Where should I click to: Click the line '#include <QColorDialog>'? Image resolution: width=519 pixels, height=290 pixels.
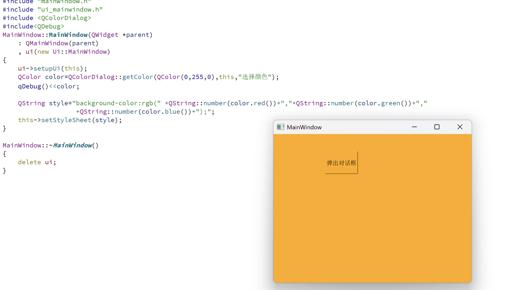tap(47, 18)
